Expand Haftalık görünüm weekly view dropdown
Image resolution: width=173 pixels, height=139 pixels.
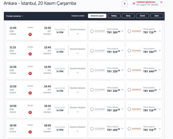[161, 2]
